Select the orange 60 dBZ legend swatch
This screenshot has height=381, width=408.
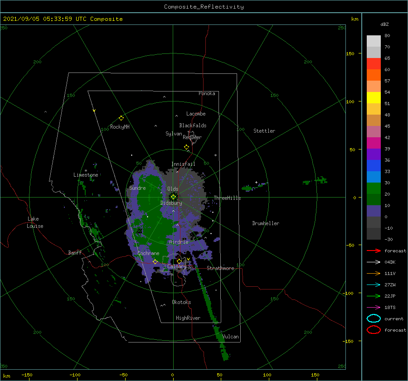click(x=374, y=75)
